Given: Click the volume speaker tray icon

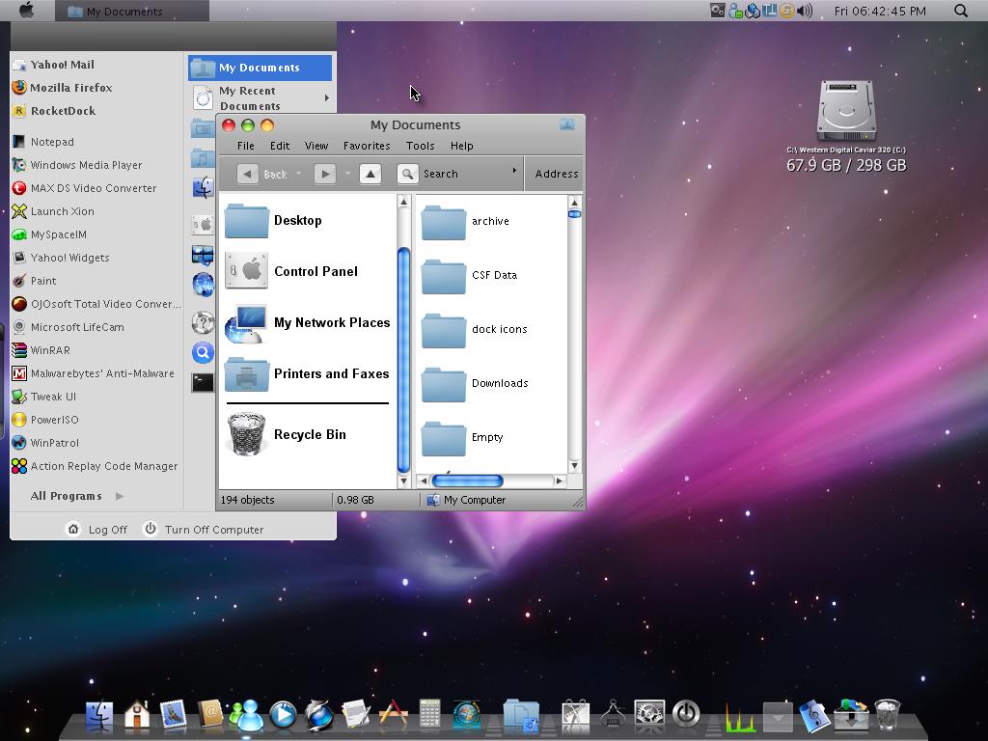Looking at the screenshot, I should coord(805,11).
